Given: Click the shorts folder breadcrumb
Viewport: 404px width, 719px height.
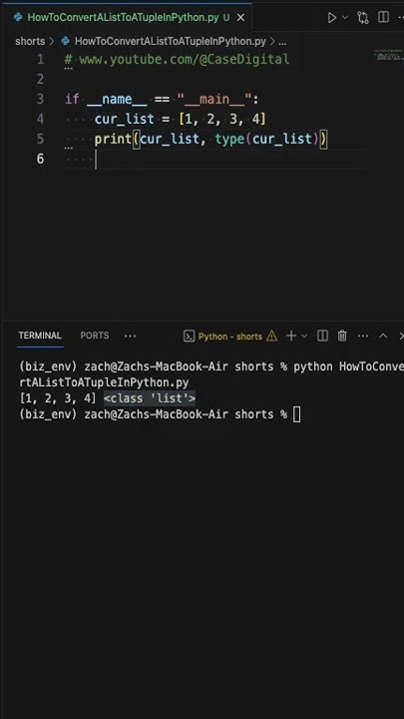Looking at the screenshot, I should [x=30, y=41].
